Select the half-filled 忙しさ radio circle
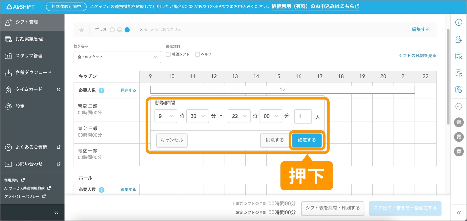Image resolution: width=467 pixels, height=221 pixels. pos(120,30)
